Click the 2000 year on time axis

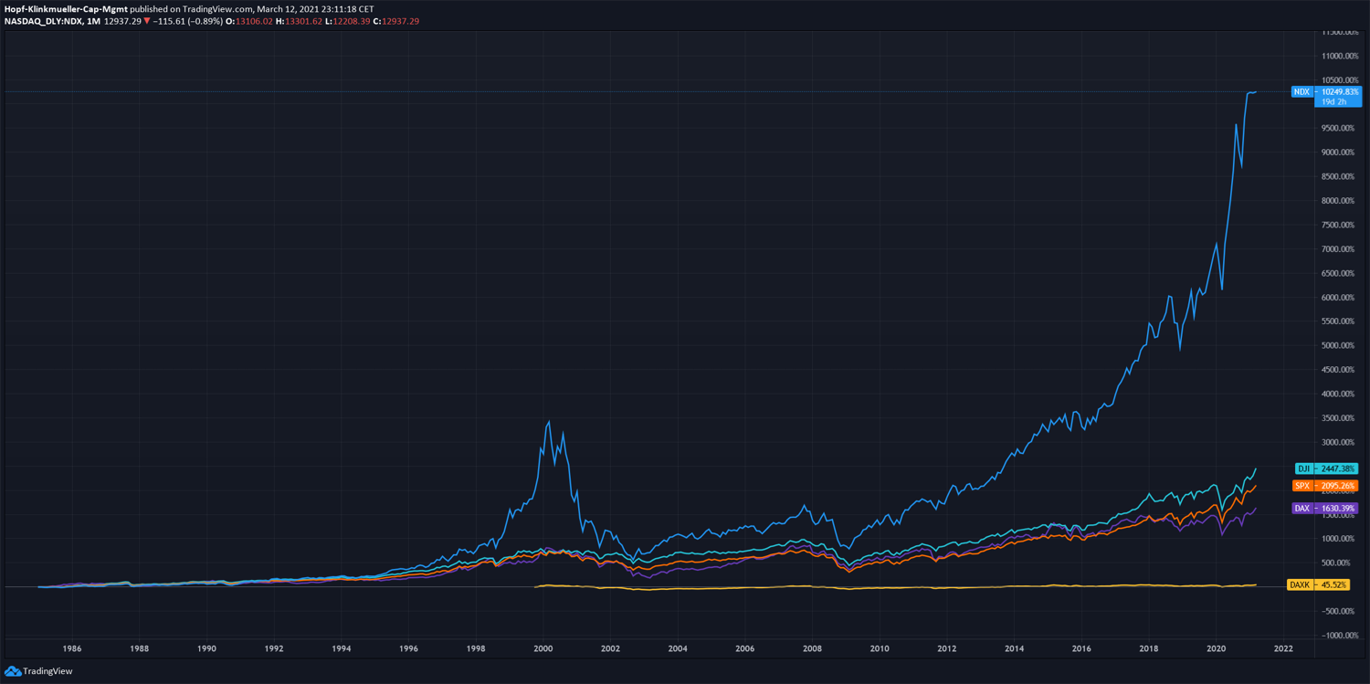543,648
